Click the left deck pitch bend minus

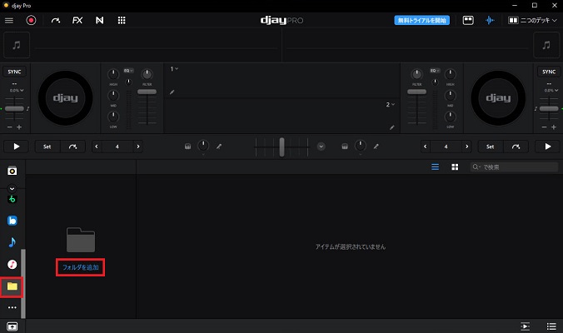pos(10,127)
